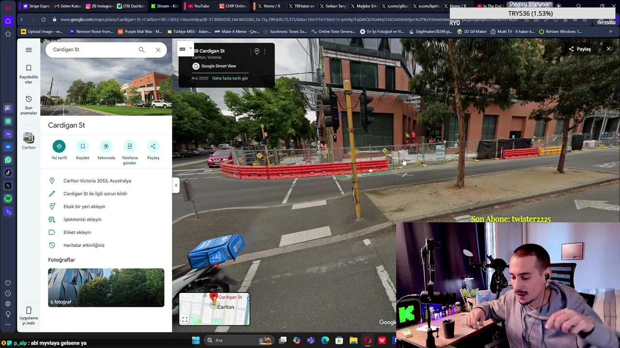Open Street View more options menu
The height and width of the screenshot is (348, 620).
pyautogui.click(x=264, y=51)
